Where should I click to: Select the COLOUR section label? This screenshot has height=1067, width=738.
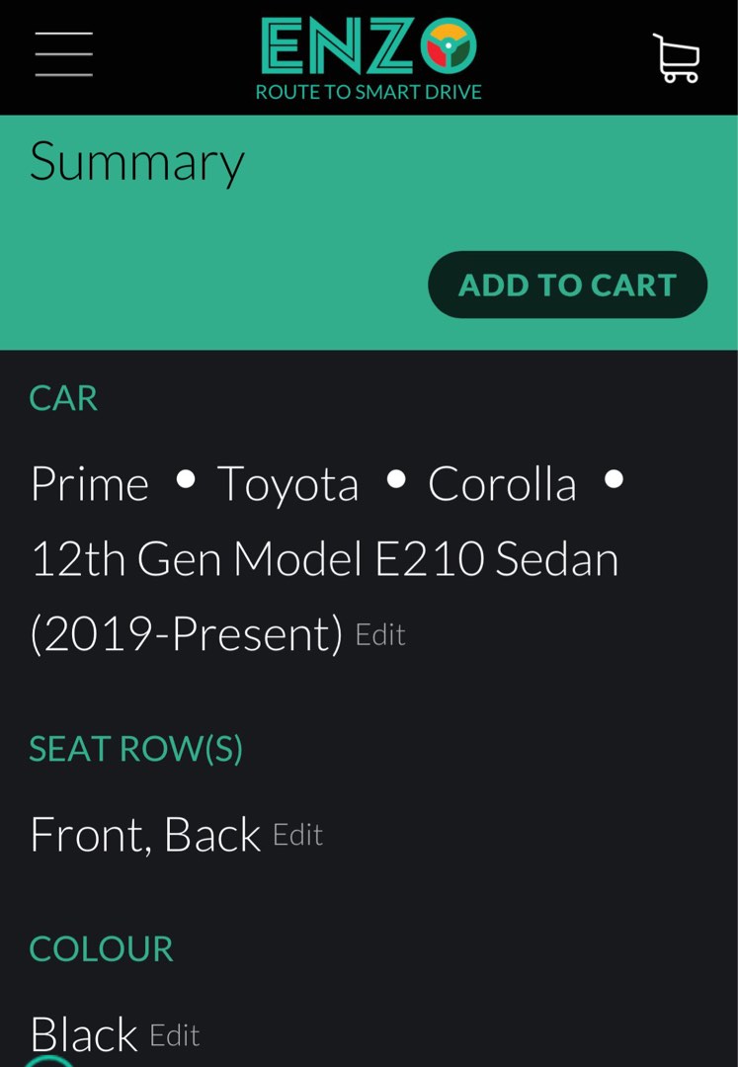[x=101, y=948]
